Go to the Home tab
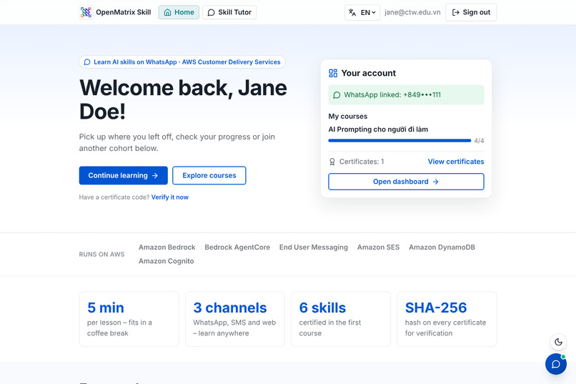This screenshot has height=384, width=576. tap(179, 12)
